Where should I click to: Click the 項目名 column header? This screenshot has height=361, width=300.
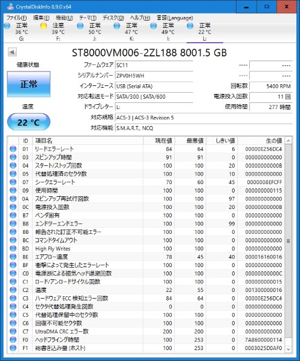click(88, 141)
